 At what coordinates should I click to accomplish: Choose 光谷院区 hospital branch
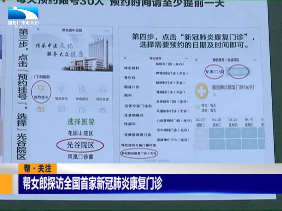(80, 145)
